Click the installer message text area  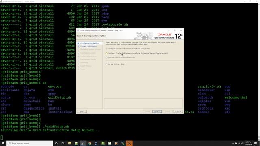click(143, 103)
